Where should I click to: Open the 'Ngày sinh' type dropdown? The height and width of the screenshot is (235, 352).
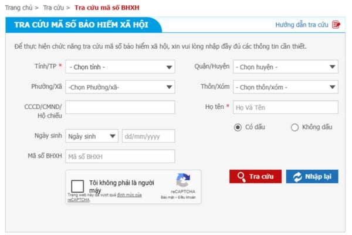click(92, 136)
